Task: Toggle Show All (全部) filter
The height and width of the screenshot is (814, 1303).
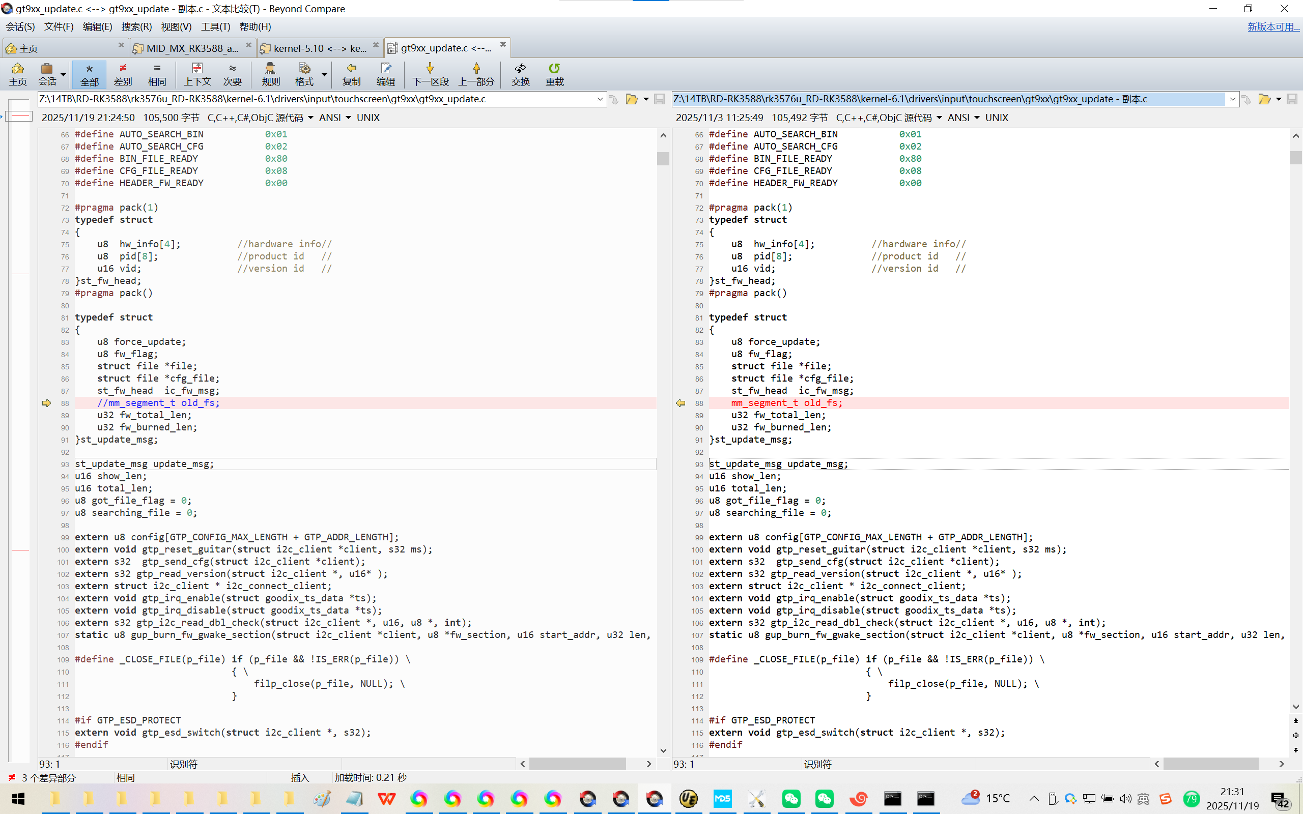Action: (x=90, y=74)
